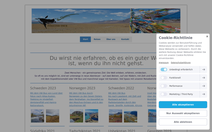
Task: Select the Start navigation tab
Action: click(x=85, y=39)
